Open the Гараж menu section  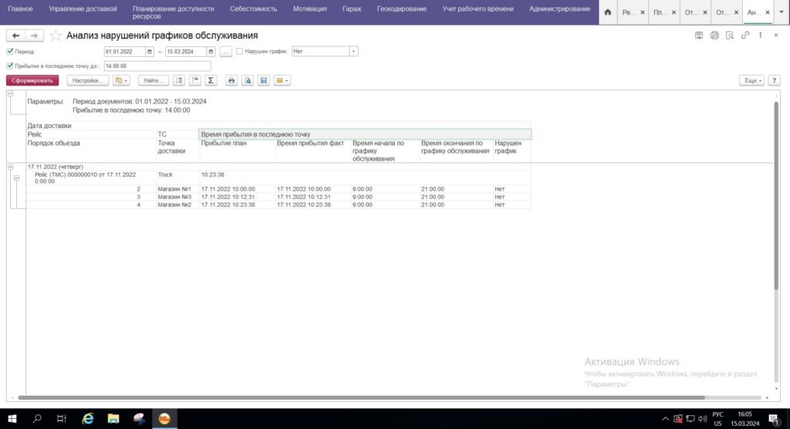(352, 9)
